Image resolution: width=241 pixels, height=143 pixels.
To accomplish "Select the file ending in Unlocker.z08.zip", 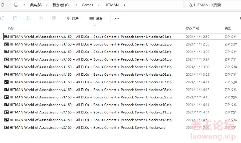I will pos(91,90).
